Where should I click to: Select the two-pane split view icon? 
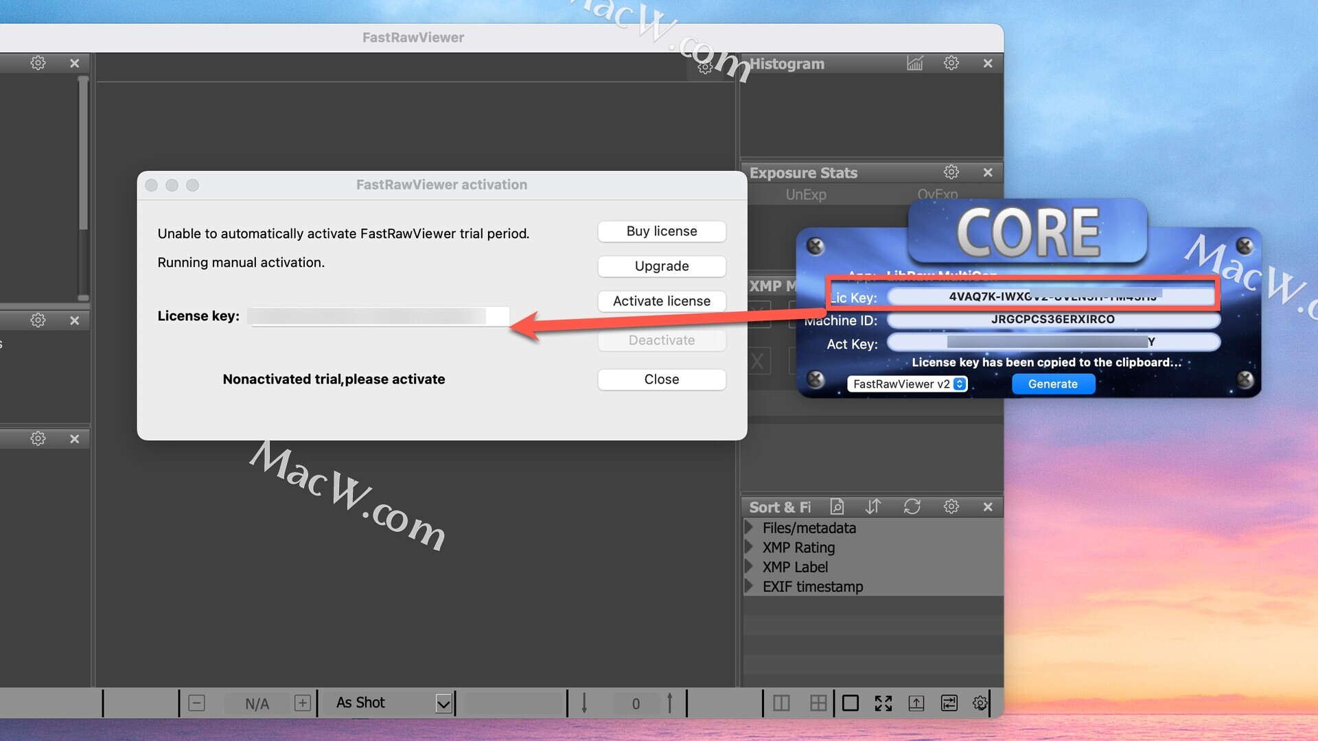(781, 703)
